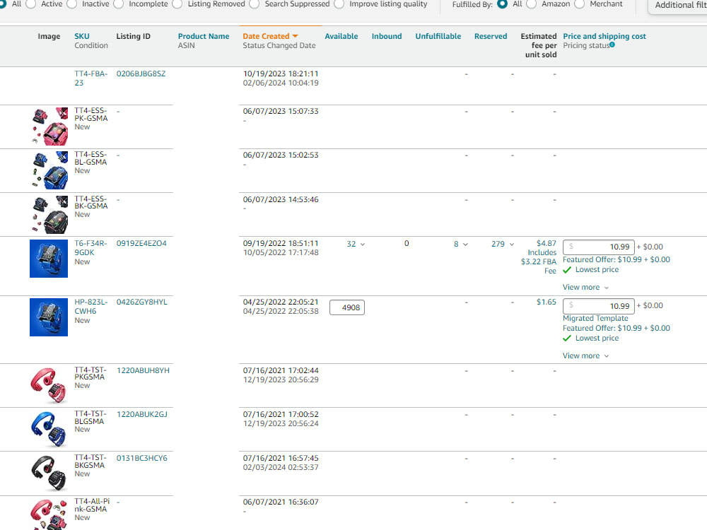
Task: Click Featured Offer text in T6-F34R-9GDK row
Action: 617,259
